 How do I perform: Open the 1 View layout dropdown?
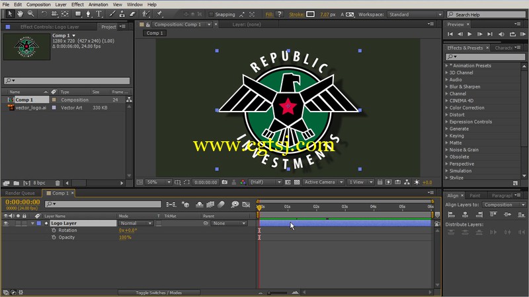coord(360,182)
